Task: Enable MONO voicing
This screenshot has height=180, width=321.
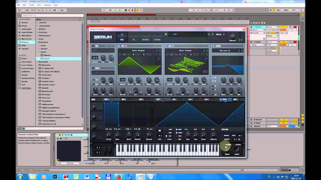Action: [x=222, y=135]
